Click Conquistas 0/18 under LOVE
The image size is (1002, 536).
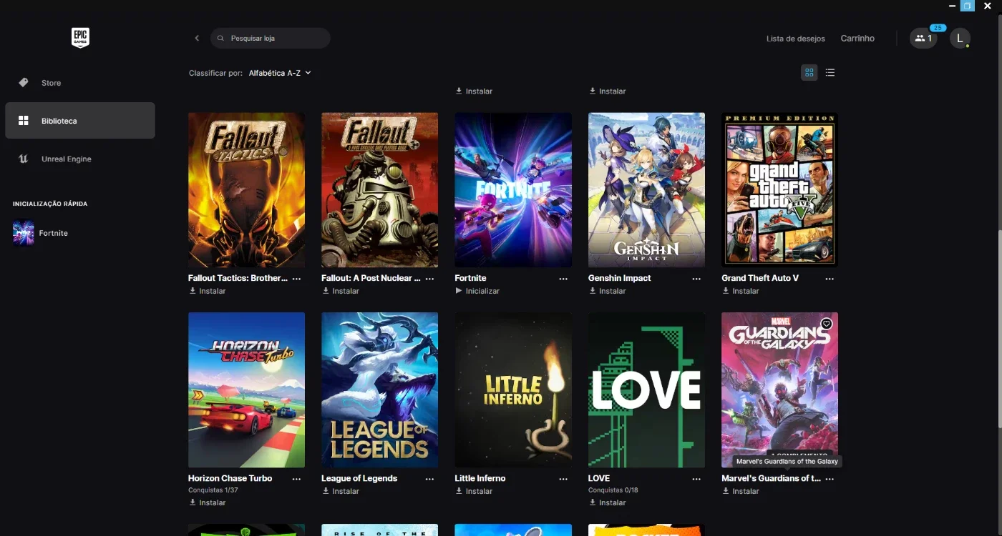[613, 490]
